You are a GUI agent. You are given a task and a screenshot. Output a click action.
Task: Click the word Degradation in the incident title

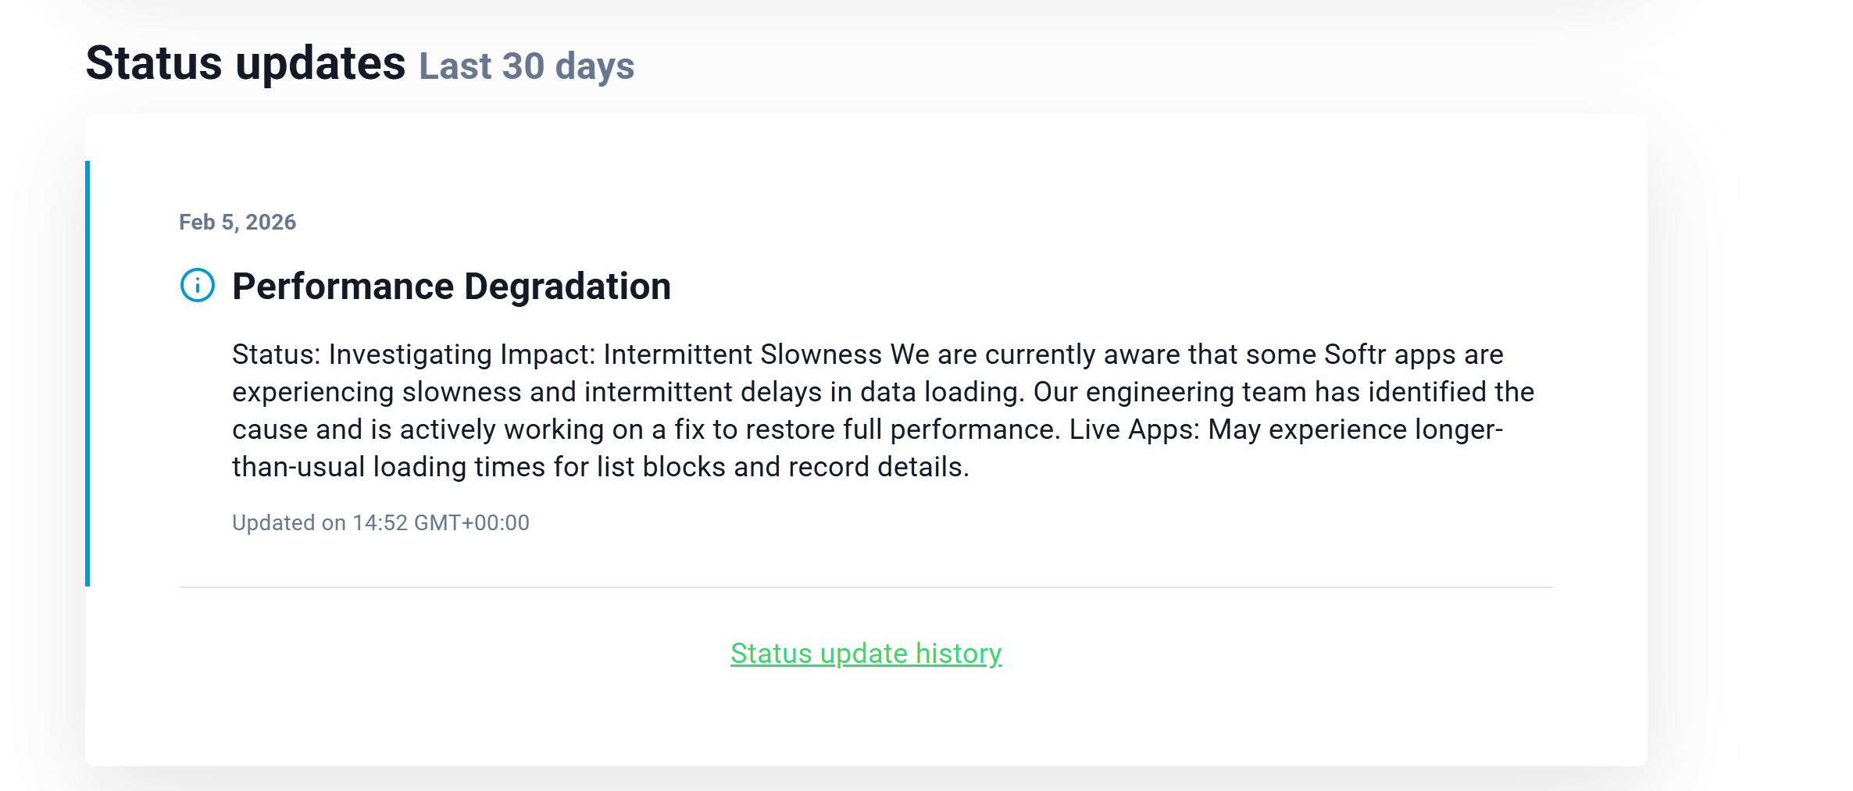pos(567,287)
